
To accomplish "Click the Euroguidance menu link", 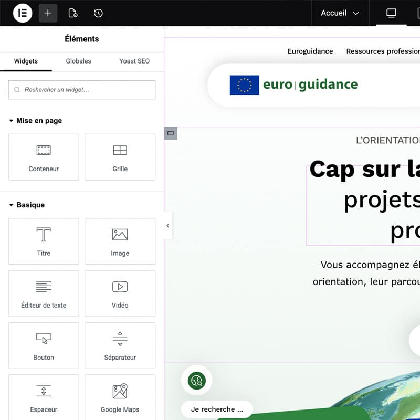I will click(310, 51).
